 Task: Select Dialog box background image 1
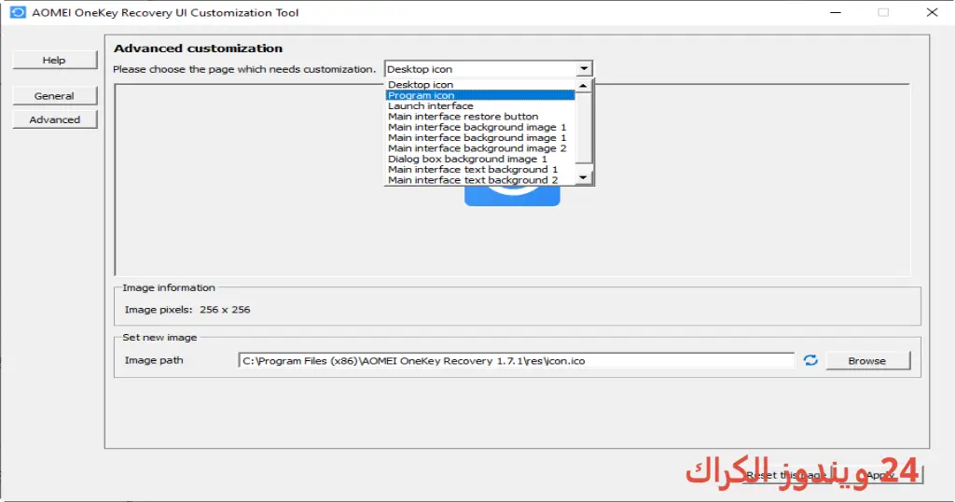pos(480,159)
